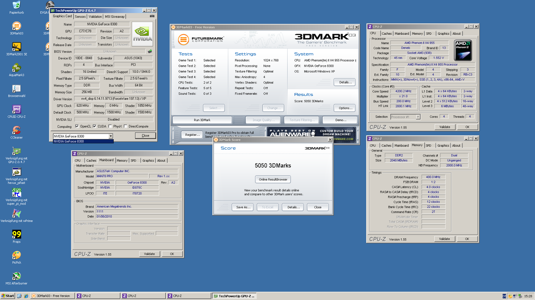Open SPD tab in CPU-Z Memory window
Image resolution: width=535 pixels, height=300 pixels.
click(x=428, y=145)
